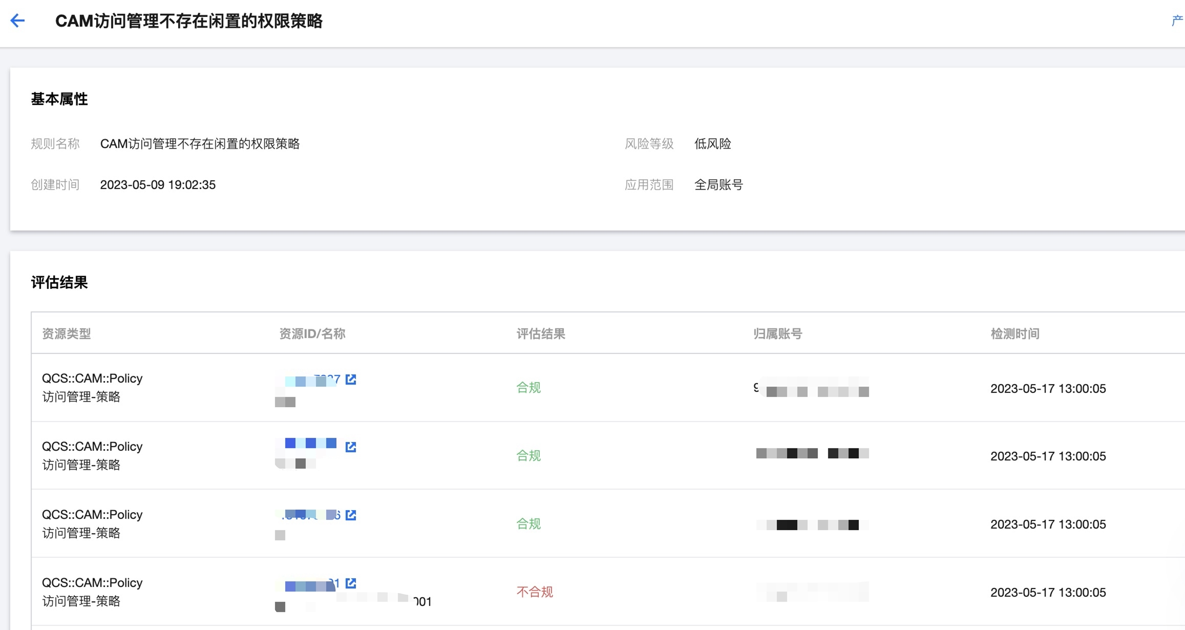1185x630 pixels.
Task: Click the green 合规 status in first row
Action: coord(528,388)
